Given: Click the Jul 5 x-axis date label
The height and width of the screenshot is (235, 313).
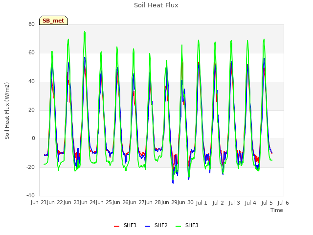Looking at the screenshot, I should pyautogui.click(x=267, y=203).
